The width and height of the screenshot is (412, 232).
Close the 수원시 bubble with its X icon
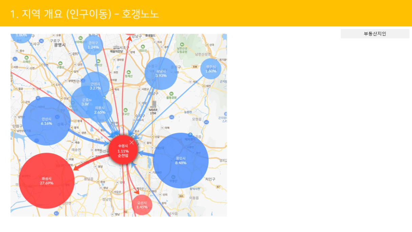131,142
